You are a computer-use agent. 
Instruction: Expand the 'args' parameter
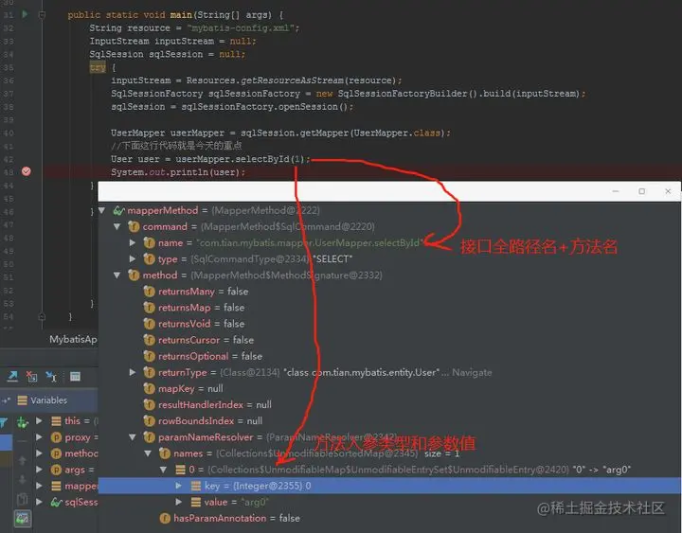[39, 470]
